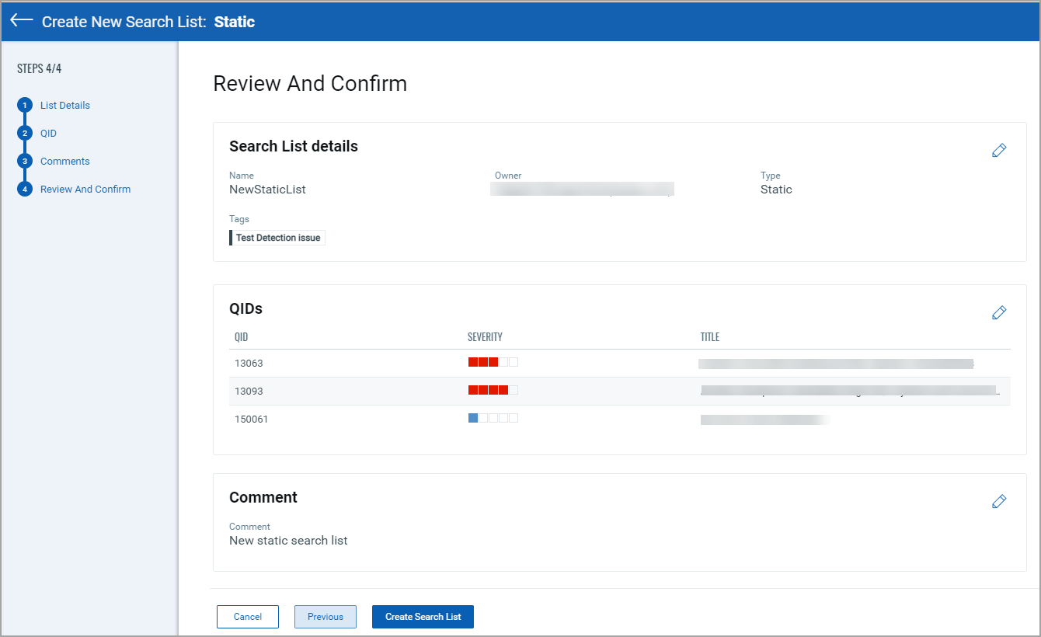Click the Review And Confirm sidebar entry
The width and height of the screenshot is (1041, 637).
click(85, 189)
